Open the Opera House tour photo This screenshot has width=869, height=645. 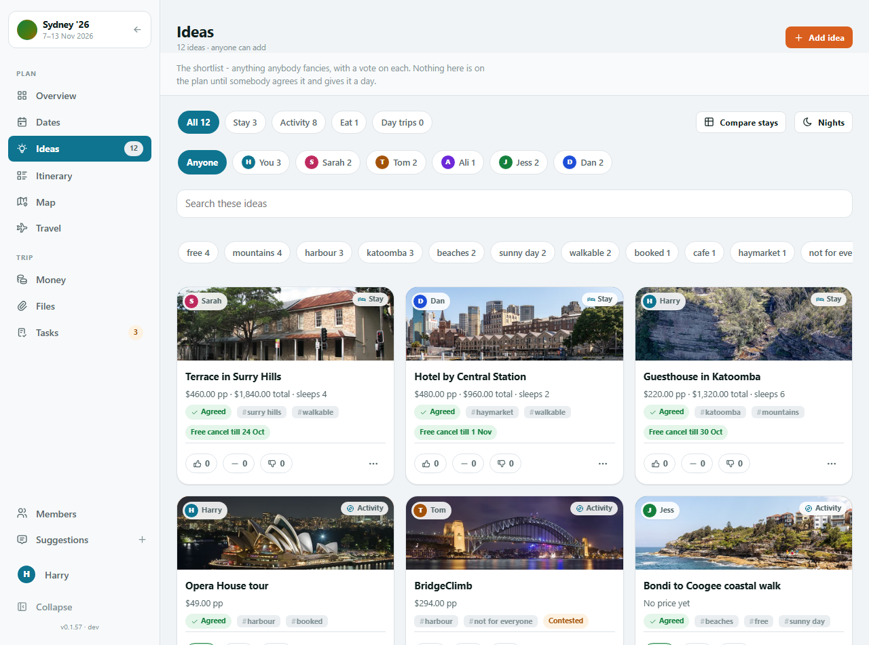click(285, 533)
